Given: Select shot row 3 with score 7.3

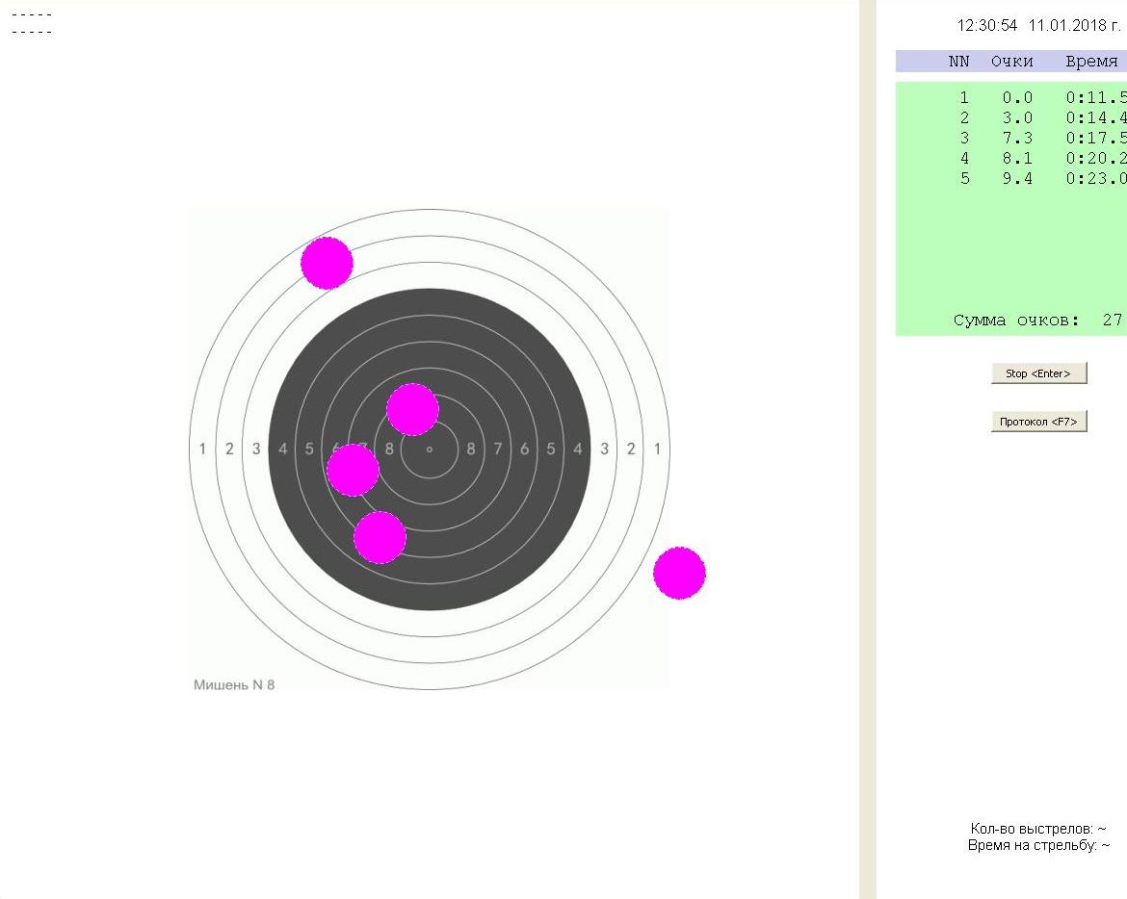Looking at the screenshot, I should (1016, 139).
